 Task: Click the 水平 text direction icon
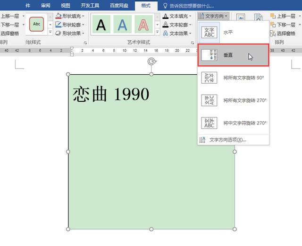[x=209, y=32]
